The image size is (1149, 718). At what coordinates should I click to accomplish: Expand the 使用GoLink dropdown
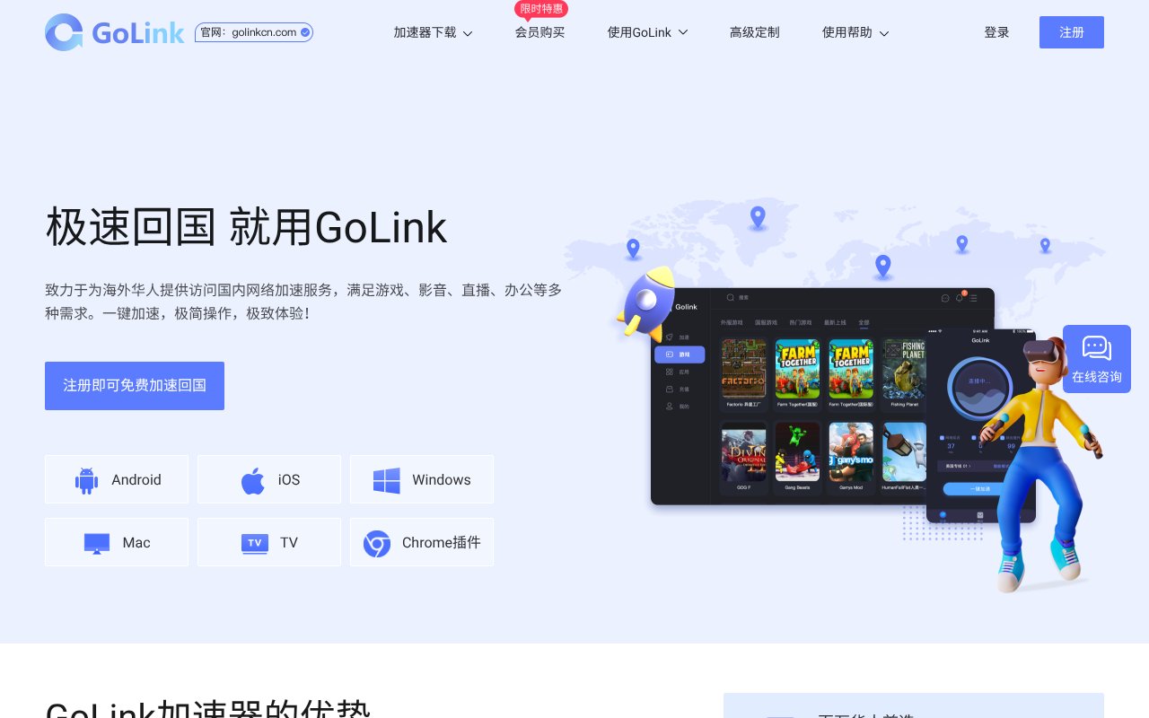(x=648, y=32)
